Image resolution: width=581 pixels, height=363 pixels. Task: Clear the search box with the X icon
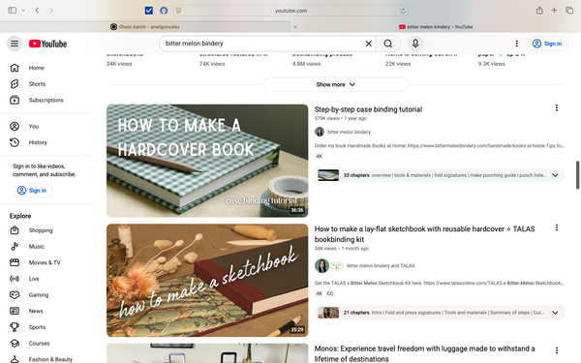[x=368, y=44]
